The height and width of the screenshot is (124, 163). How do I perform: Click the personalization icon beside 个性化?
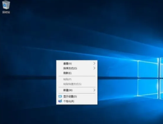tap(60, 101)
